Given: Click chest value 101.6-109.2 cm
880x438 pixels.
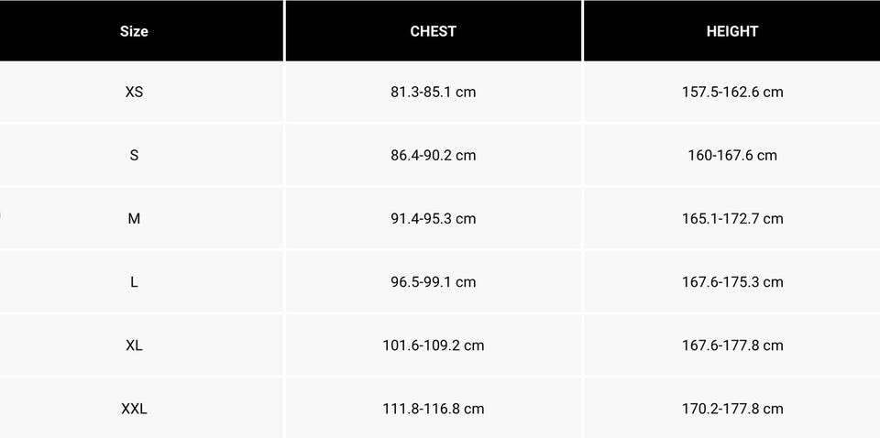Looking at the screenshot, I should tap(433, 345).
